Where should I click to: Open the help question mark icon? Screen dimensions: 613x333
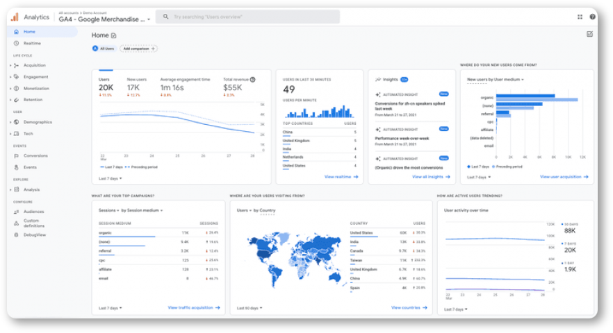click(x=593, y=17)
